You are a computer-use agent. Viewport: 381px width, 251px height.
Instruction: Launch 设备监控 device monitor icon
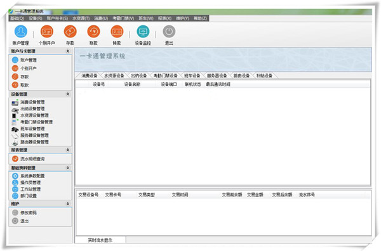[143, 32]
